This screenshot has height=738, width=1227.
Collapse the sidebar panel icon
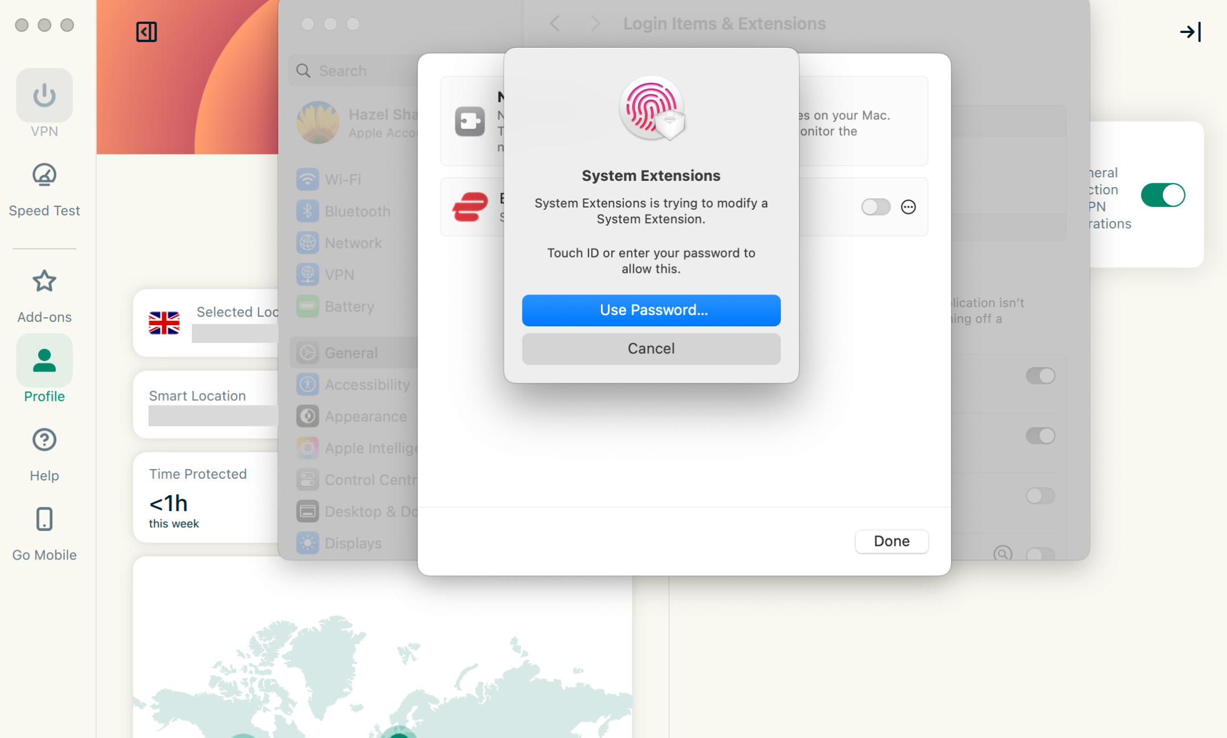[x=146, y=32]
